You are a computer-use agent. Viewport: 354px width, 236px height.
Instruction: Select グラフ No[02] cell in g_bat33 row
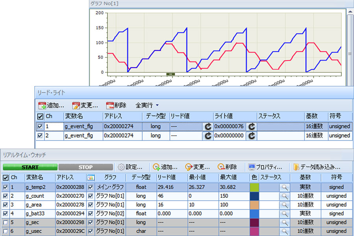[x=110, y=214]
